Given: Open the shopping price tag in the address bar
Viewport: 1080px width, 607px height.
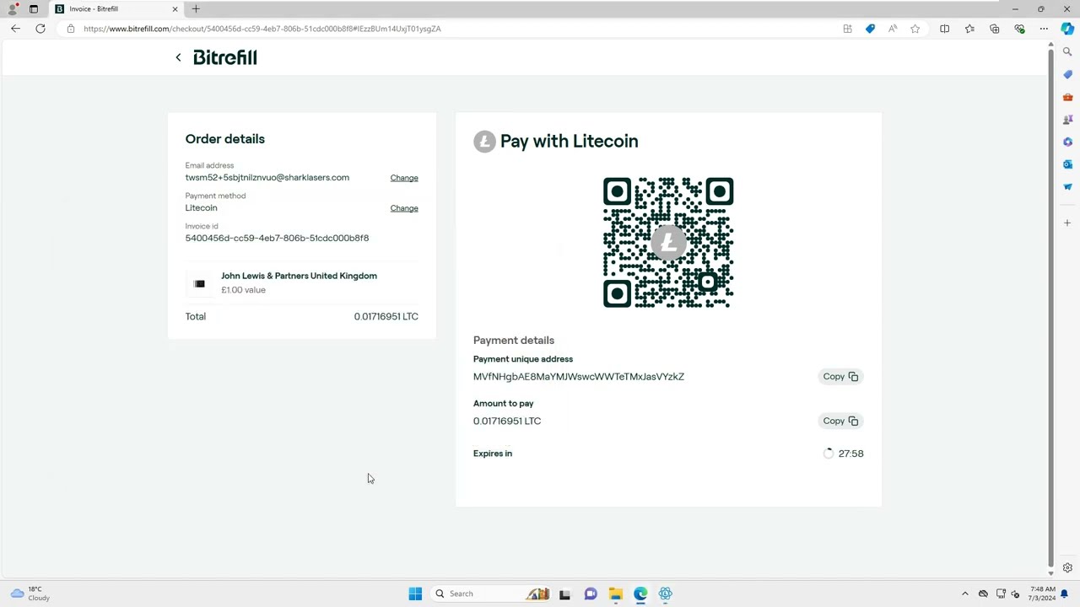Looking at the screenshot, I should (870, 29).
